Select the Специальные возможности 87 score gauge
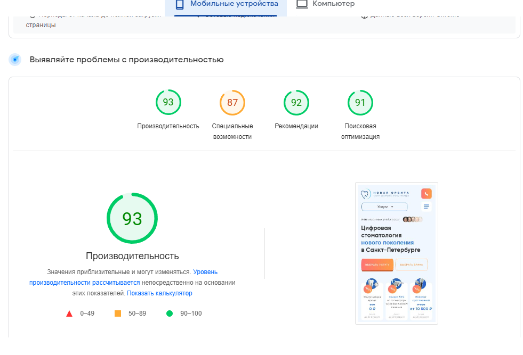 click(x=232, y=103)
